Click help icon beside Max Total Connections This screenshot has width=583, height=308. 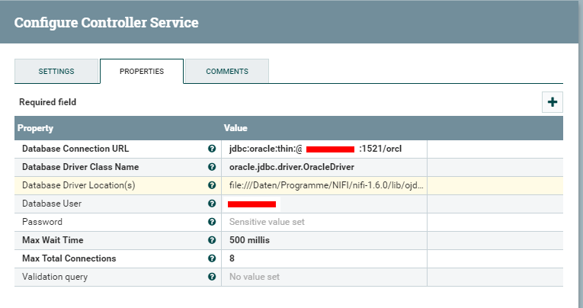(x=212, y=258)
